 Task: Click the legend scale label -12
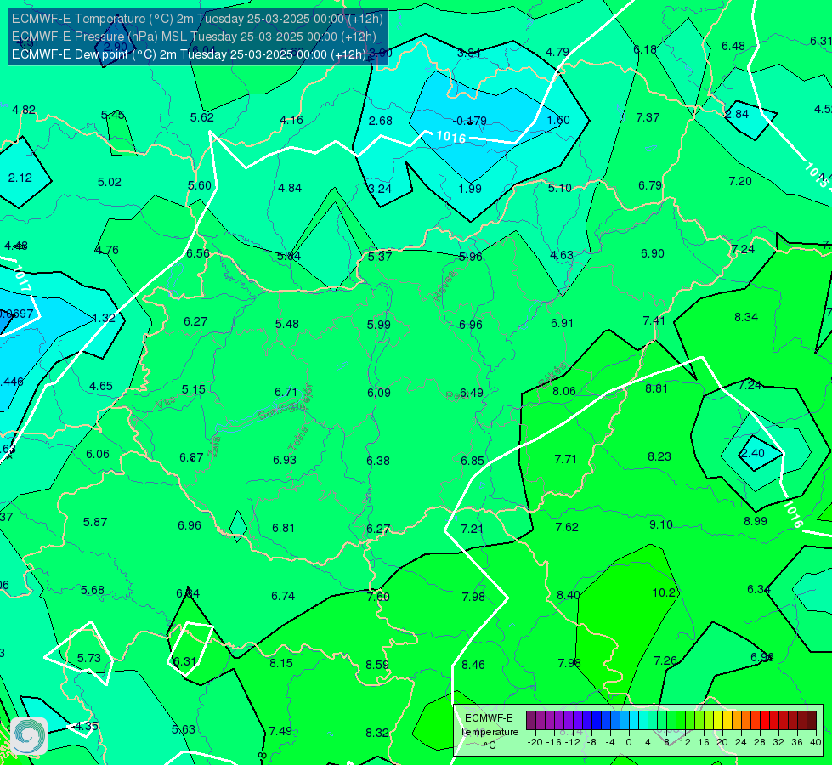573,742
